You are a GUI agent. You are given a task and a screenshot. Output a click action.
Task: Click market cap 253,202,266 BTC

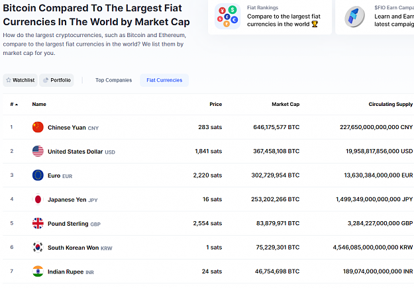(x=276, y=199)
